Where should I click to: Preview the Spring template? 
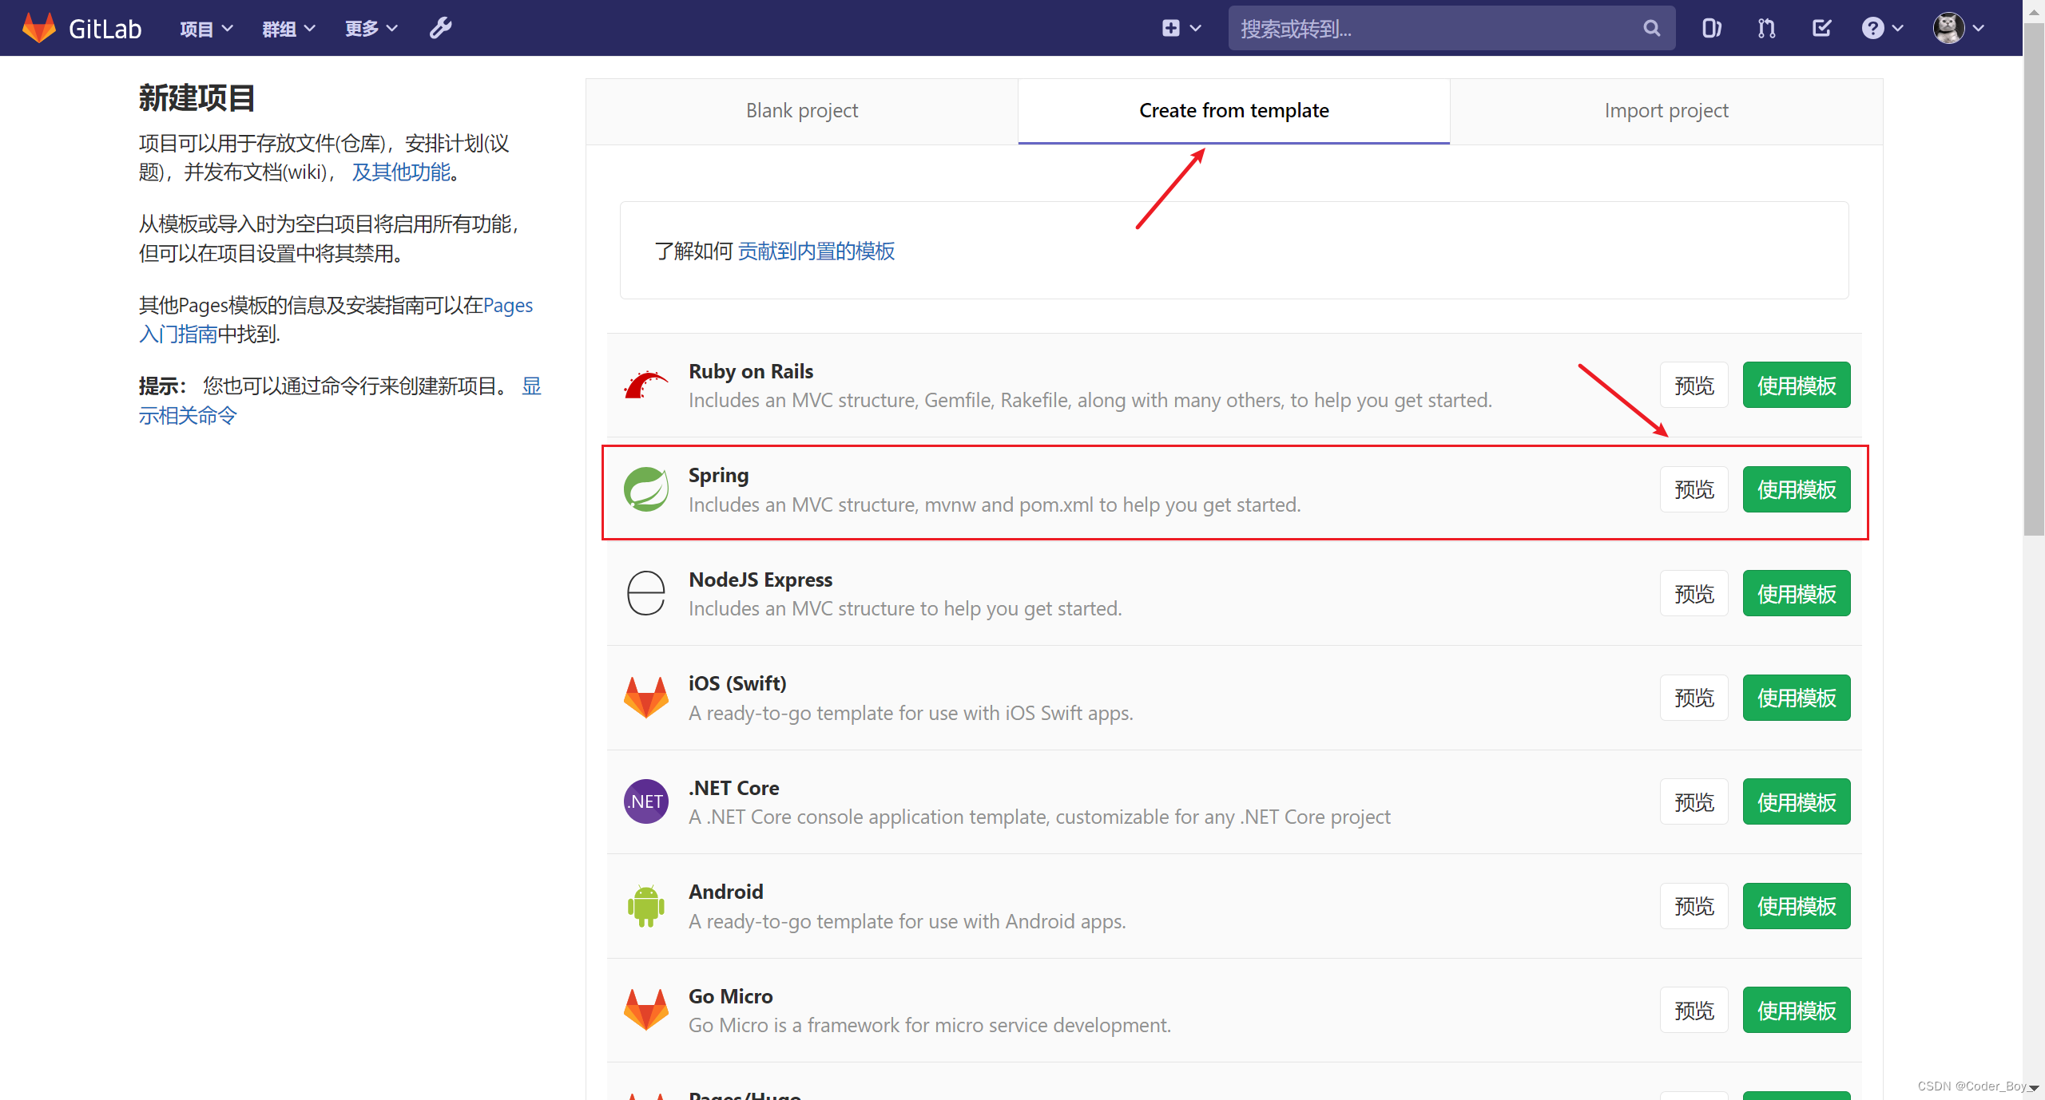click(x=1694, y=489)
